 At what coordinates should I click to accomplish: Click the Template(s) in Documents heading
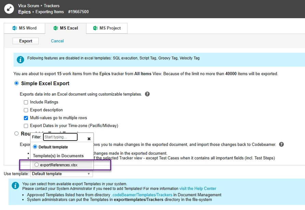[x=58, y=156]
